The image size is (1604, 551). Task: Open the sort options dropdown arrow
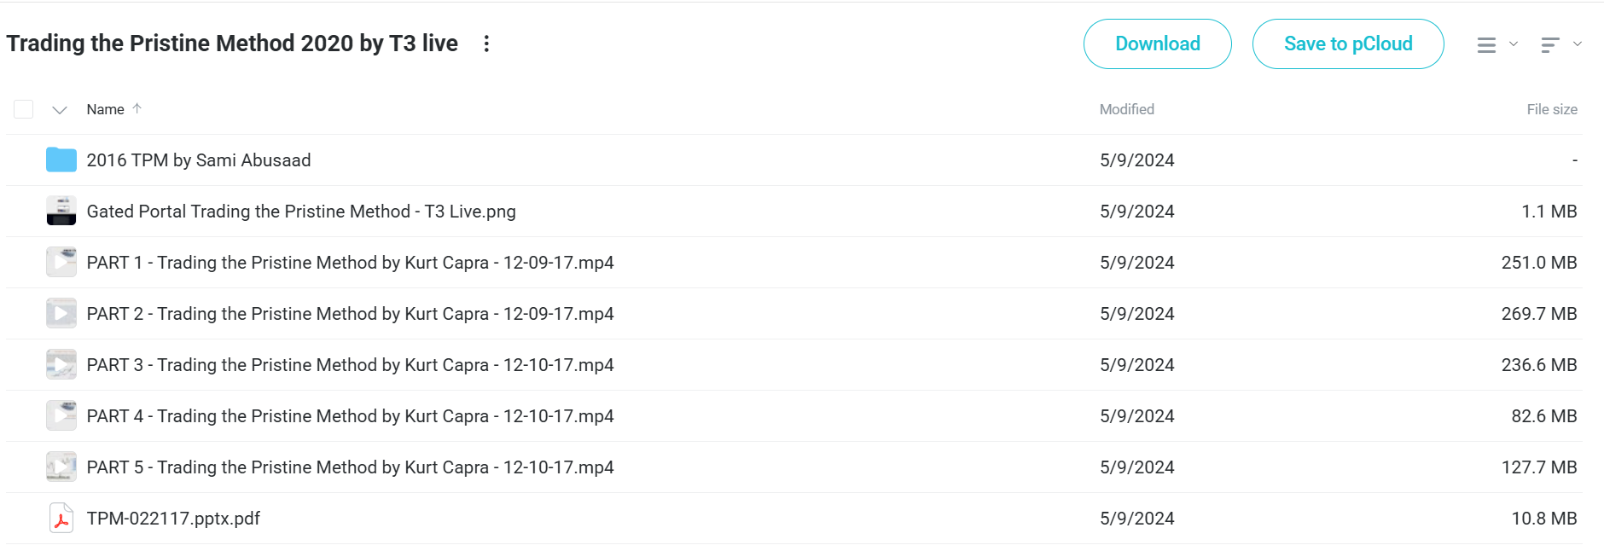point(1578,44)
